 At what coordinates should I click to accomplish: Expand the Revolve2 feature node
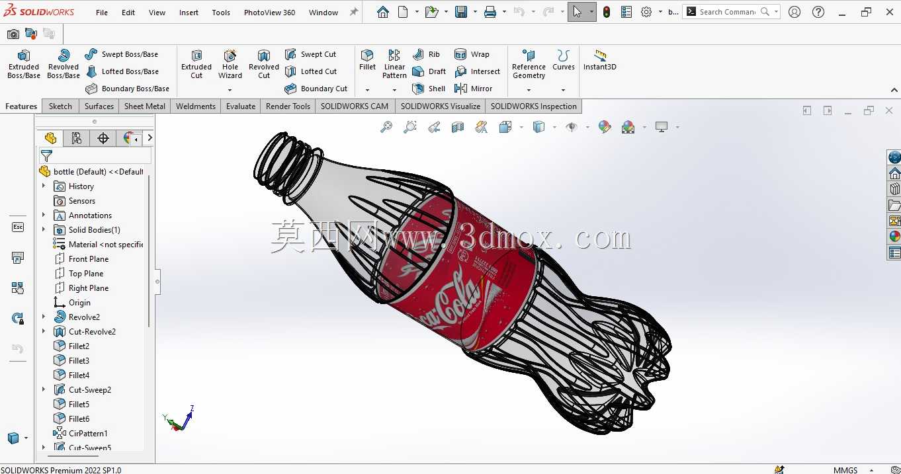tap(44, 317)
